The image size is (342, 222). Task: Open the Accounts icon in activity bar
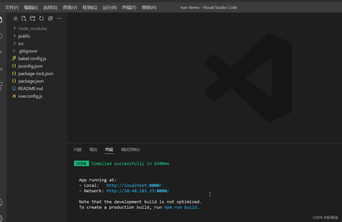click(1, 202)
